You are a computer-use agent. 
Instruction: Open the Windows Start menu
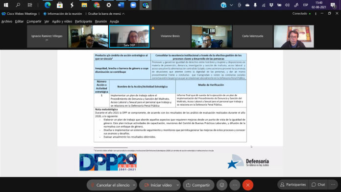tap(6, 5)
